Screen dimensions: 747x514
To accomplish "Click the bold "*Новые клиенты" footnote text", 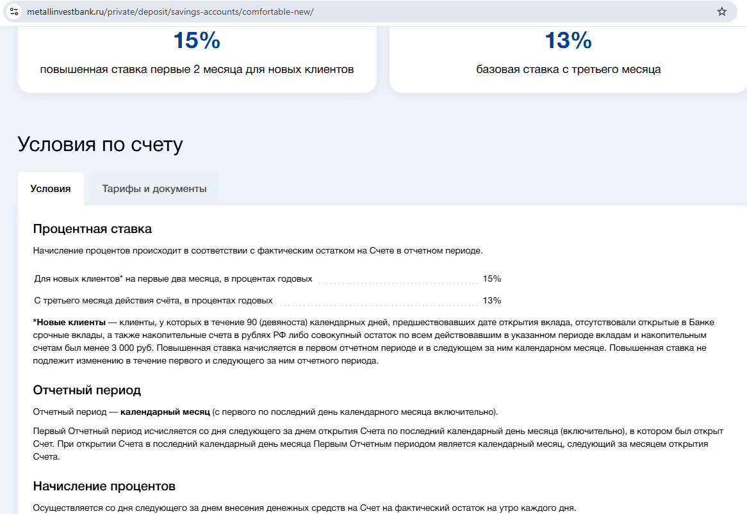I will [x=69, y=321].
